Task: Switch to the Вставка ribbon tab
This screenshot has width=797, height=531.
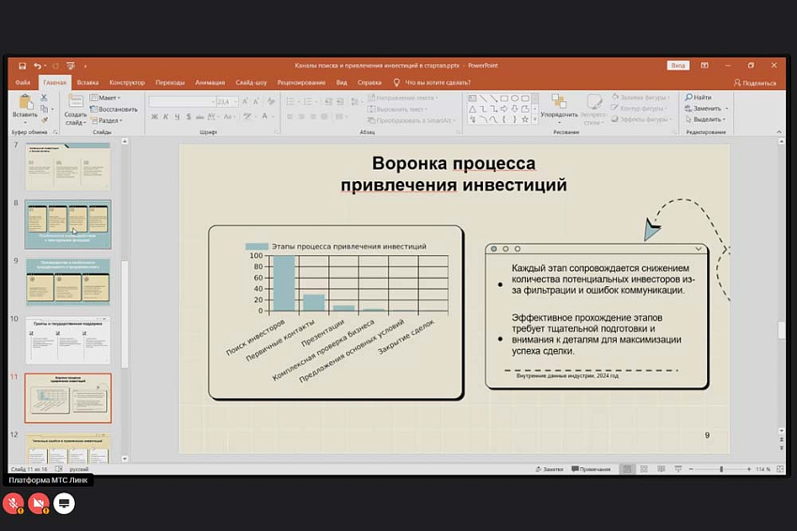Action: 87,83
